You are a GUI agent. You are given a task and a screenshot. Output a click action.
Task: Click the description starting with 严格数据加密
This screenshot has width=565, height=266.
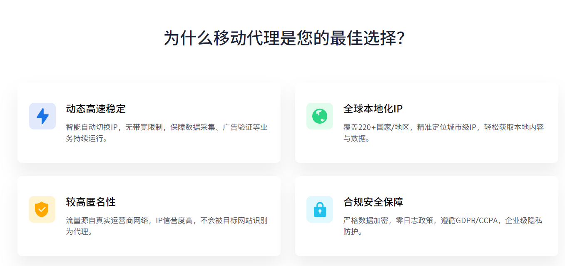[443, 226]
